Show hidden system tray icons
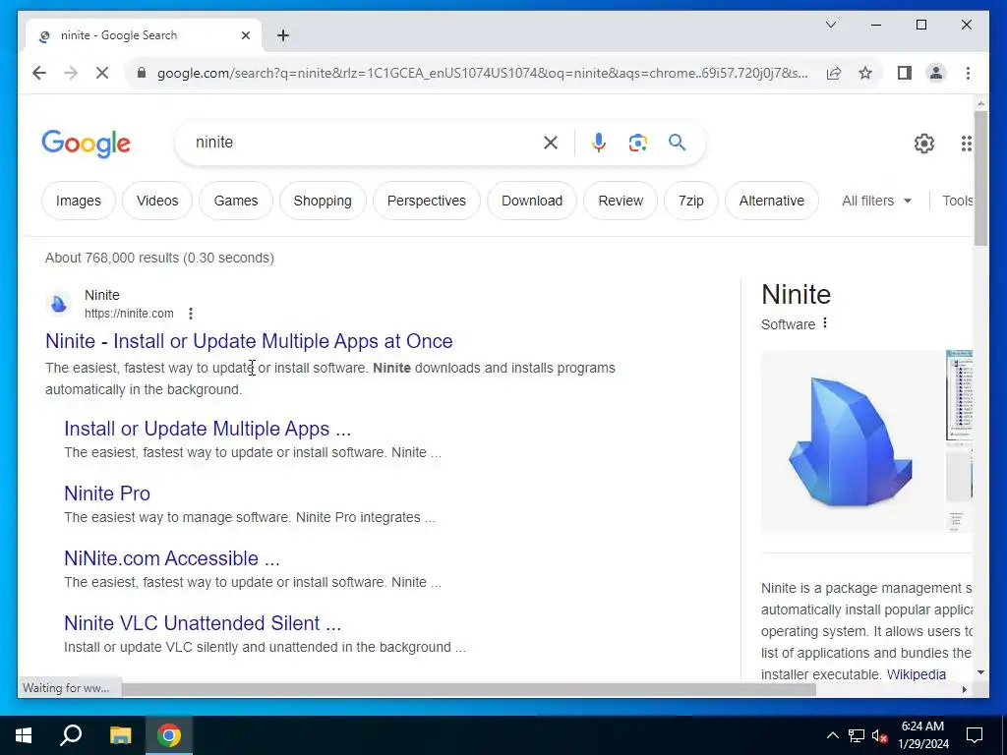Screen dimensions: 1007x755 click(x=832, y=735)
